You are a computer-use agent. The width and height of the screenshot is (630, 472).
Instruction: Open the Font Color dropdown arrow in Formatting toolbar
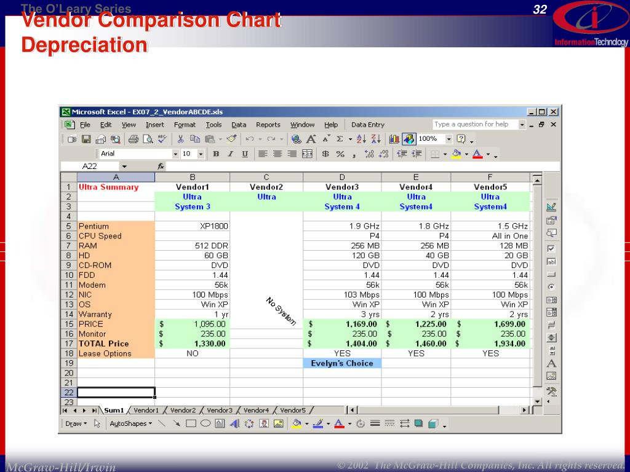[488, 154]
